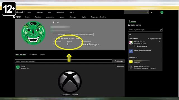179x100 pixels.
Task: Click the Минск, Беларусь location text
Action: tap(90, 44)
